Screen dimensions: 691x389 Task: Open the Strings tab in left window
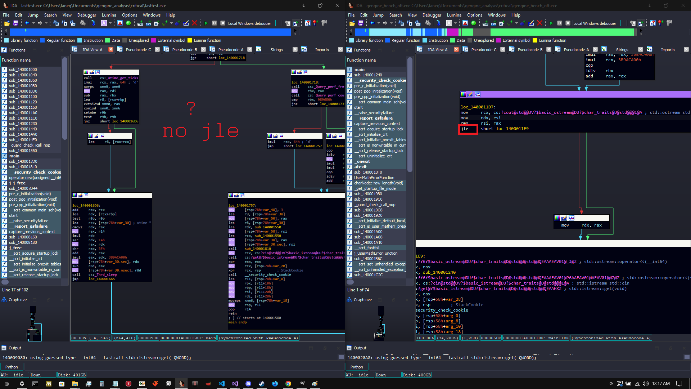tap(276, 50)
